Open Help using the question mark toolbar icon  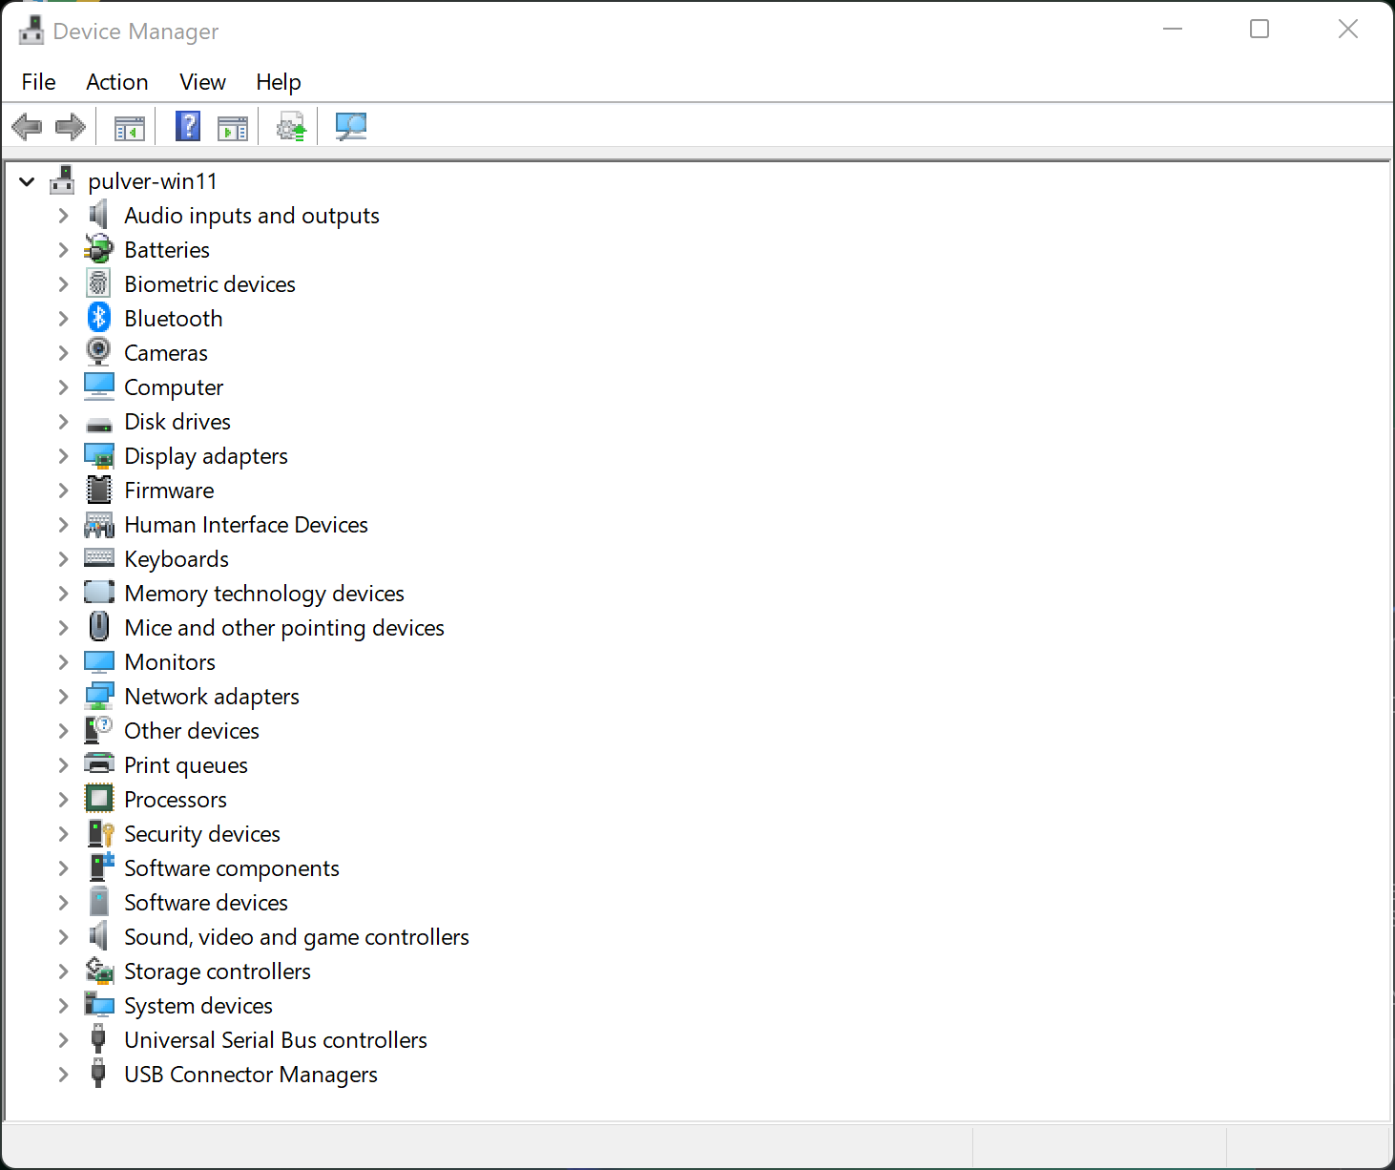tap(187, 126)
